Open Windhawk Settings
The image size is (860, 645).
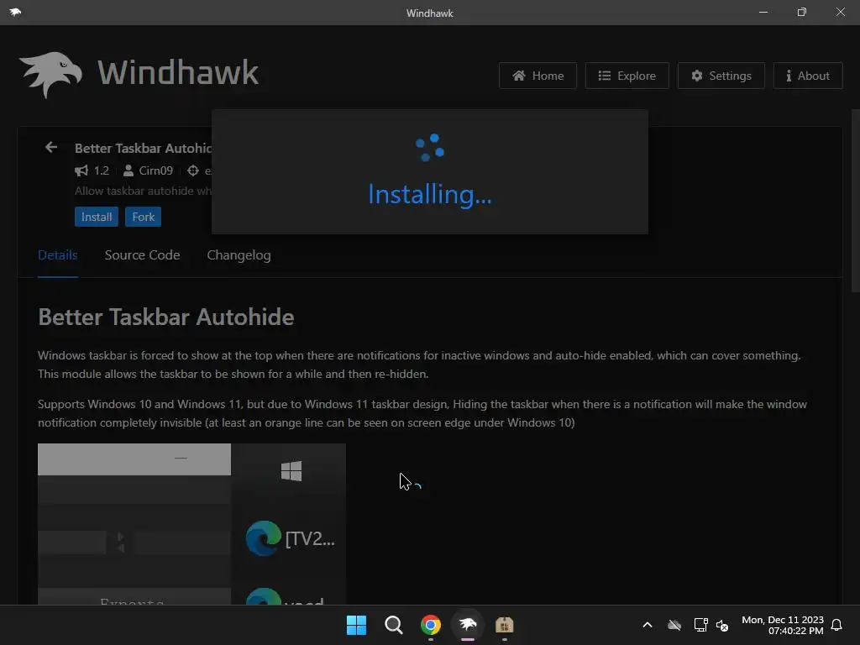[x=721, y=76]
